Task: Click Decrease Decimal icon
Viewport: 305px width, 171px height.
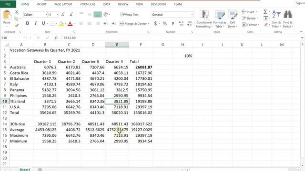Action: click(189, 23)
